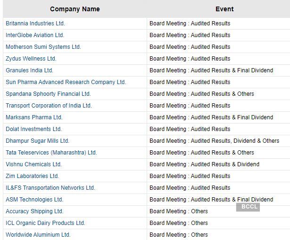This screenshot has height=240, width=290.
Task: Select ASM Technologies Ltd. link
Action: pos(34,200)
